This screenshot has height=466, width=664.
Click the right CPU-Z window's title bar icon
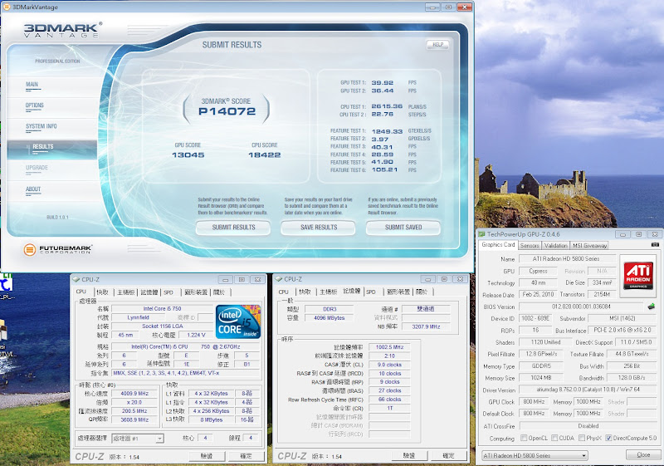pyautogui.click(x=279, y=279)
